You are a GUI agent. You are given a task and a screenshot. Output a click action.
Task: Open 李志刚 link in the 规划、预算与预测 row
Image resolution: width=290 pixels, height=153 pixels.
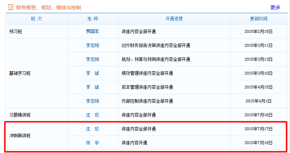pyautogui.click(x=92, y=59)
